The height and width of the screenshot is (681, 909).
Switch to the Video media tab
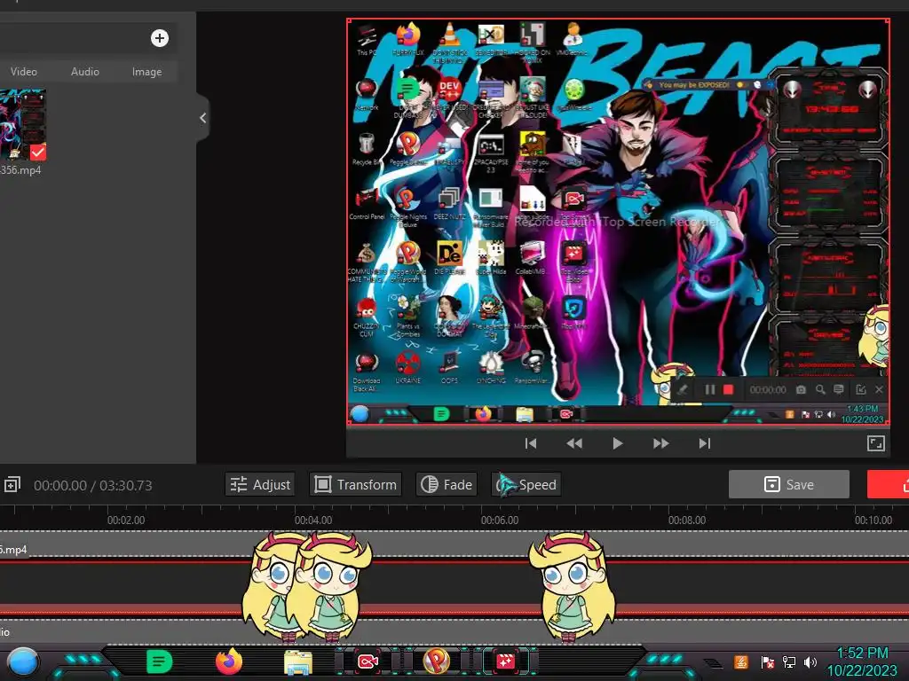[x=24, y=72]
